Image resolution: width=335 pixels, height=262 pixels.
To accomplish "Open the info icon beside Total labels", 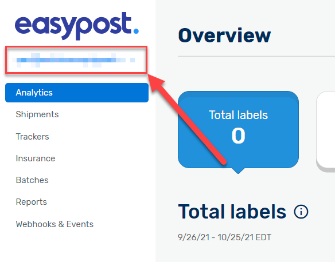I will pyautogui.click(x=301, y=212).
